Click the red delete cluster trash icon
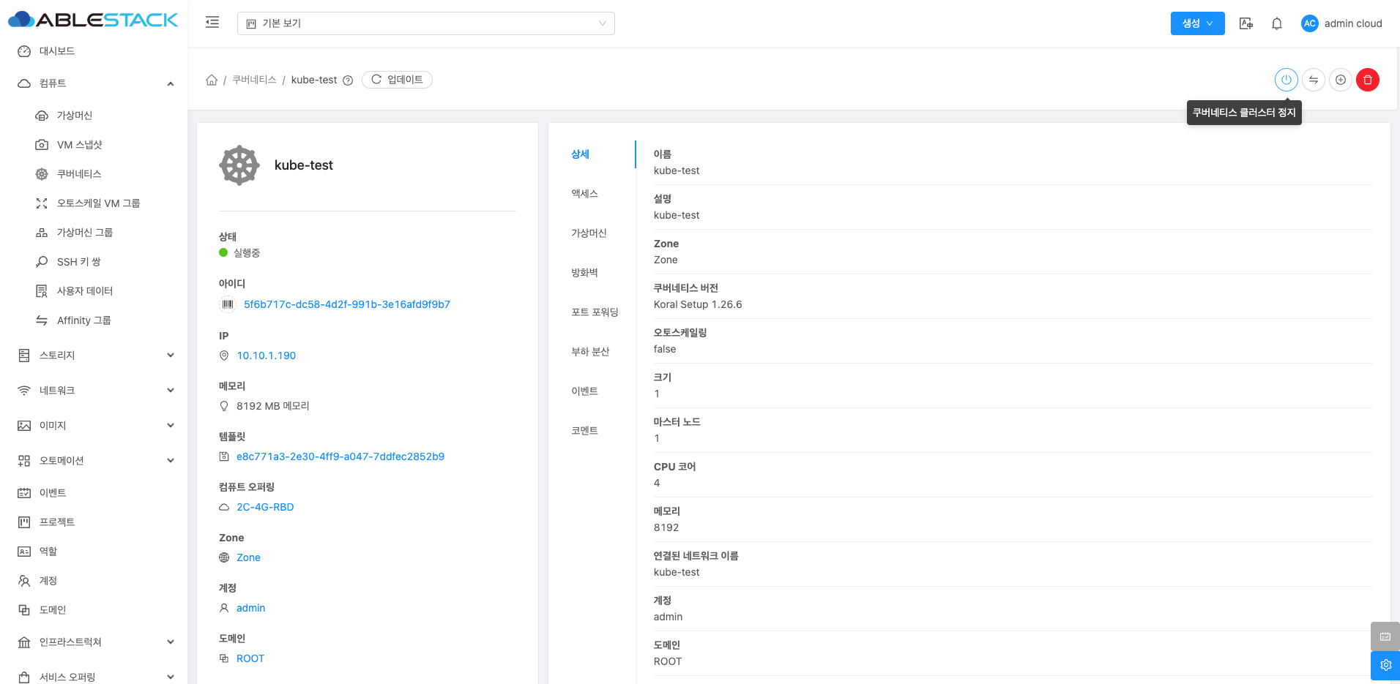The height and width of the screenshot is (684, 1400). coord(1368,80)
